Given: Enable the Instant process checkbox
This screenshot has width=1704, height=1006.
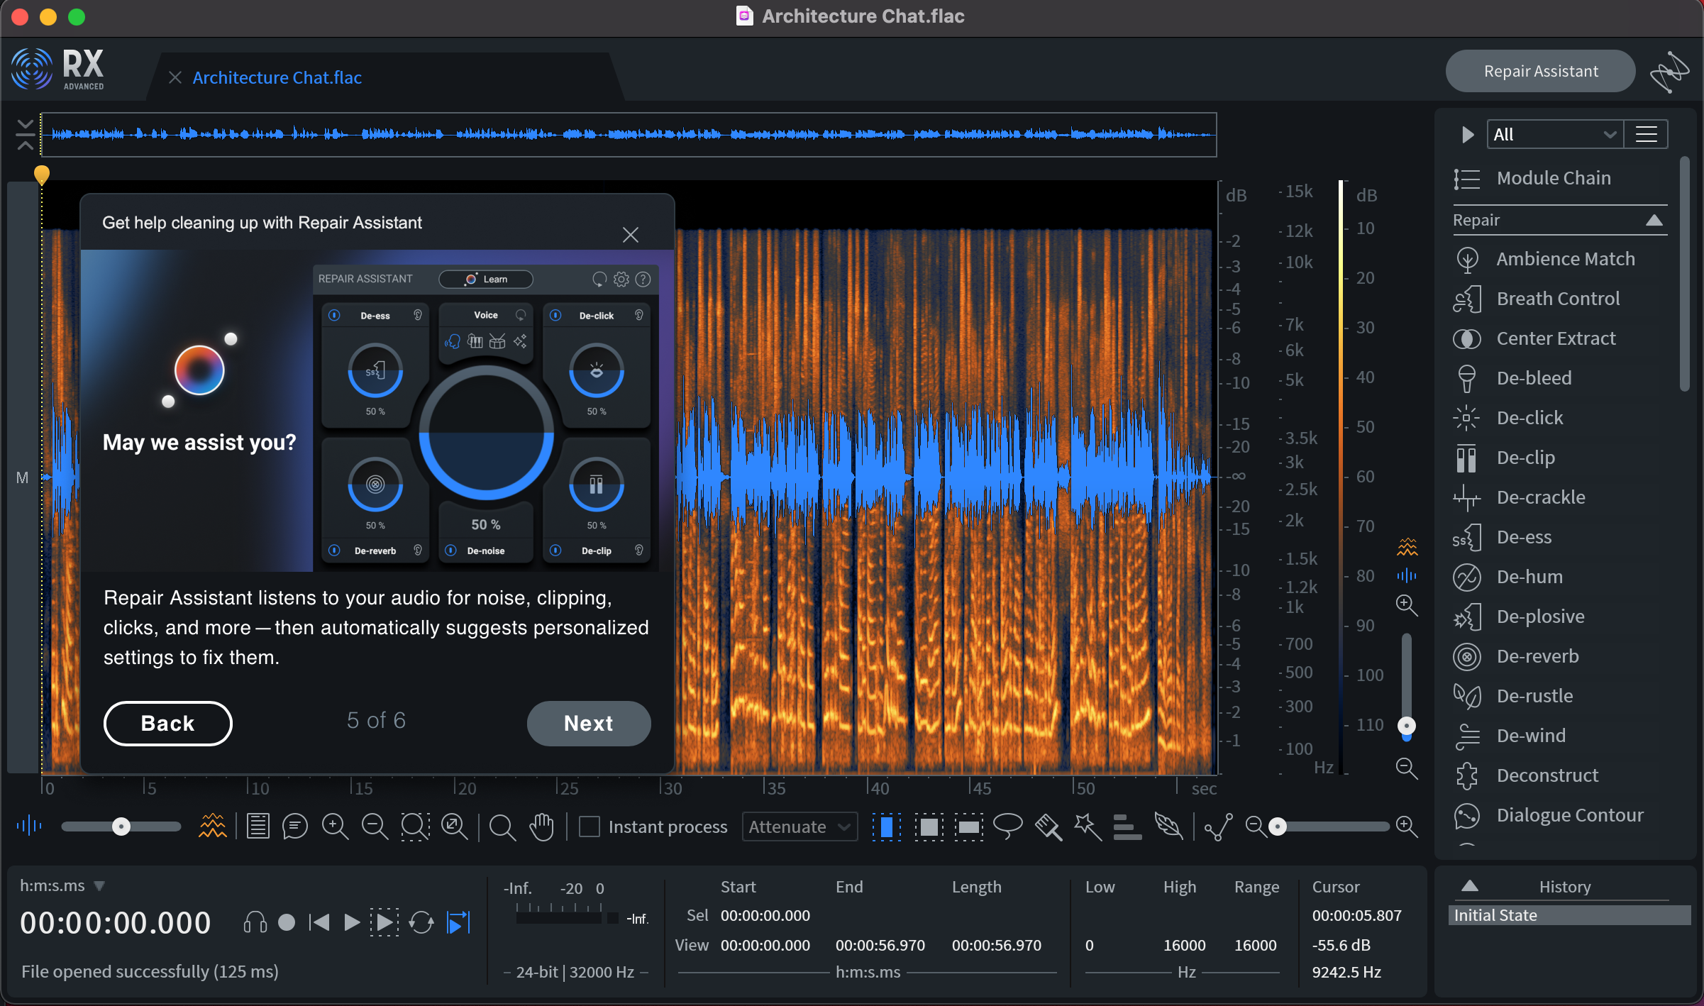Looking at the screenshot, I should point(590,827).
